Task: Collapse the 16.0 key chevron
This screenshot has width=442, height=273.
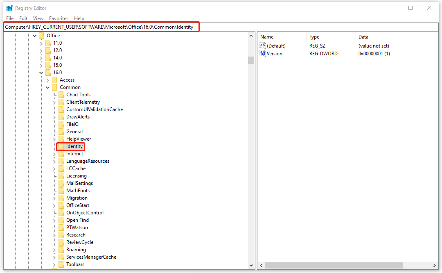Action: [41, 72]
